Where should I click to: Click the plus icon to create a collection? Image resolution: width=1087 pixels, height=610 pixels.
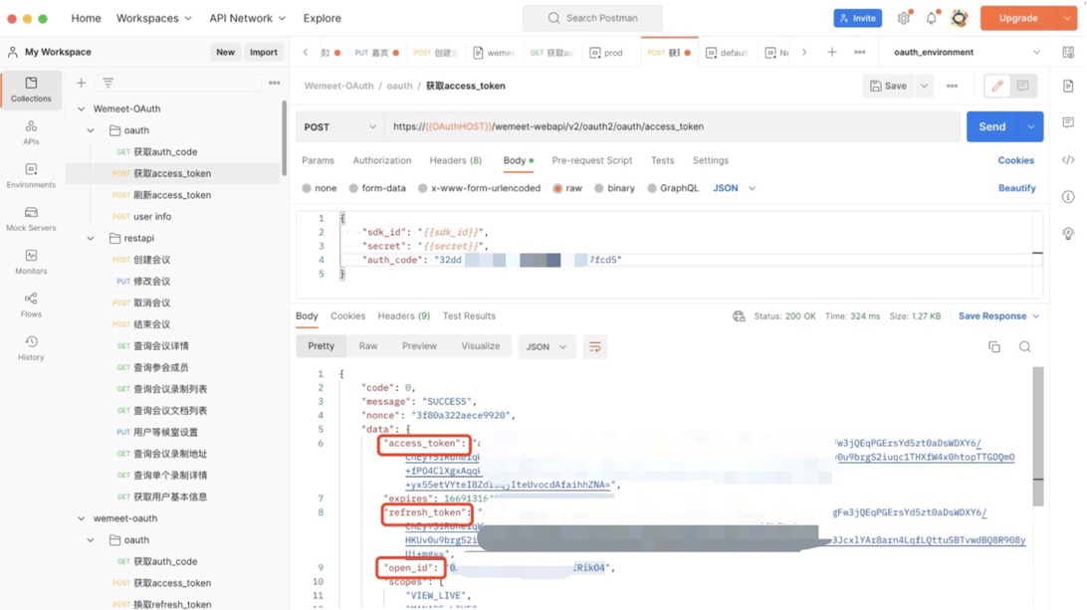[81, 84]
